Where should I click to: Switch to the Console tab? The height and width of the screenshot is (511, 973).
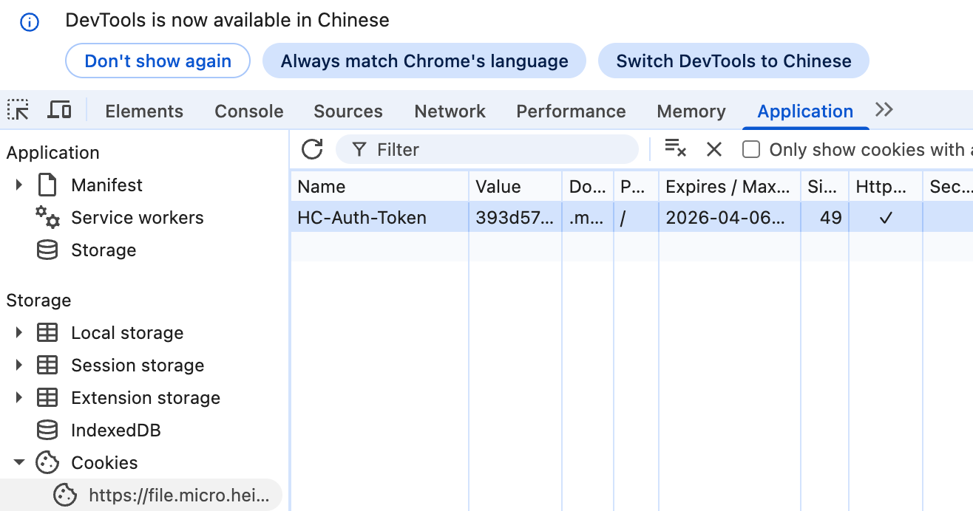click(x=249, y=112)
